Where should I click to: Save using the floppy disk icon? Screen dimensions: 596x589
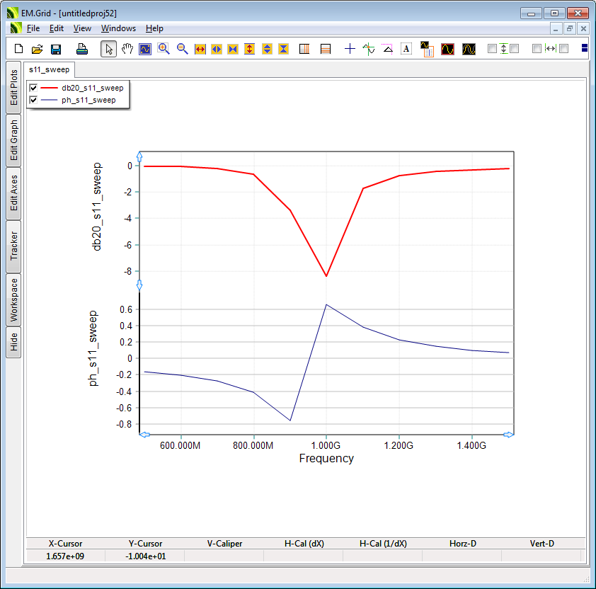(56, 49)
